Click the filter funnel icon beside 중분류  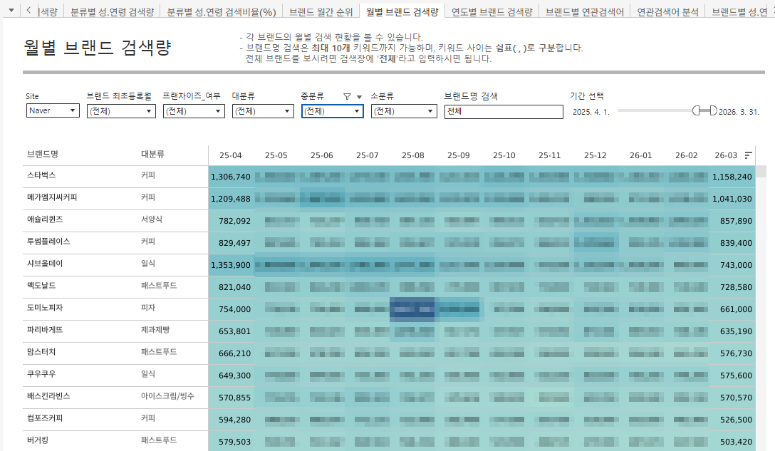click(x=347, y=96)
